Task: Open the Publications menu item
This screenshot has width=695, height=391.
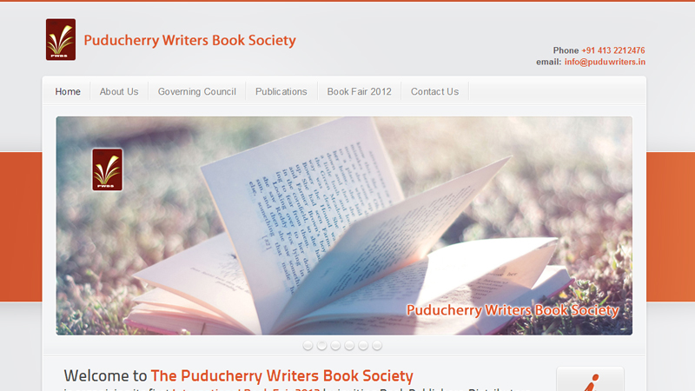Action: coord(281,92)
